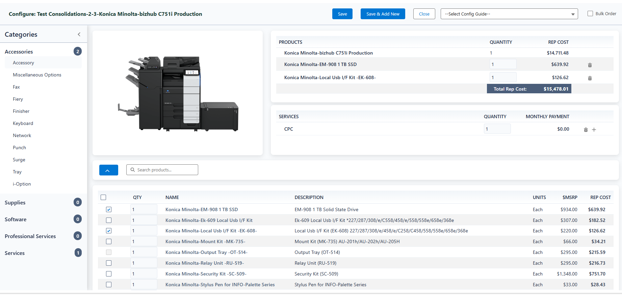Select the Finisher subcategory

coord(21,111)
